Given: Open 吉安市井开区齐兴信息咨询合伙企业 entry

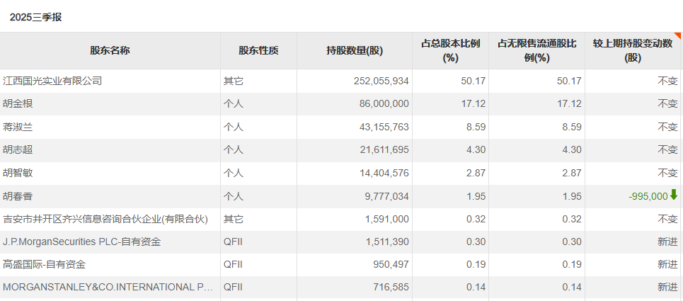Looking at the screenshot, I should point(105,220).
